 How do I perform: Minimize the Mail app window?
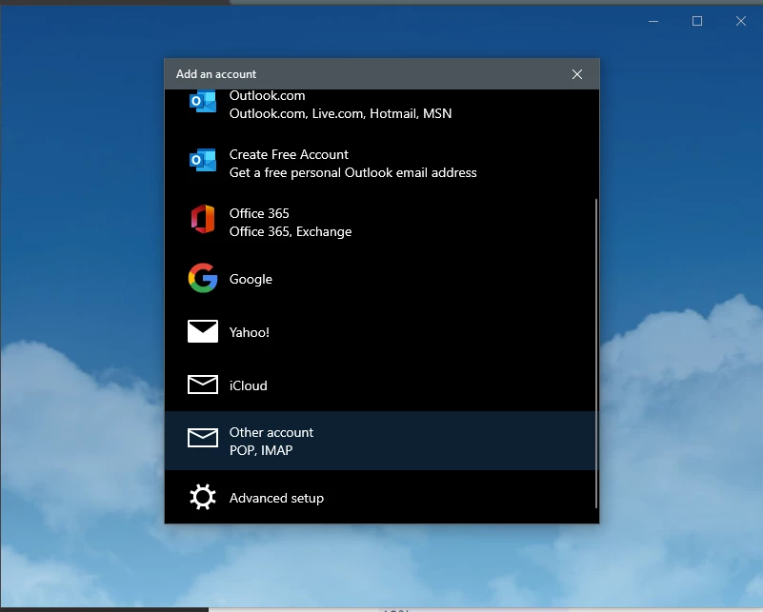(x=653, y=21)
